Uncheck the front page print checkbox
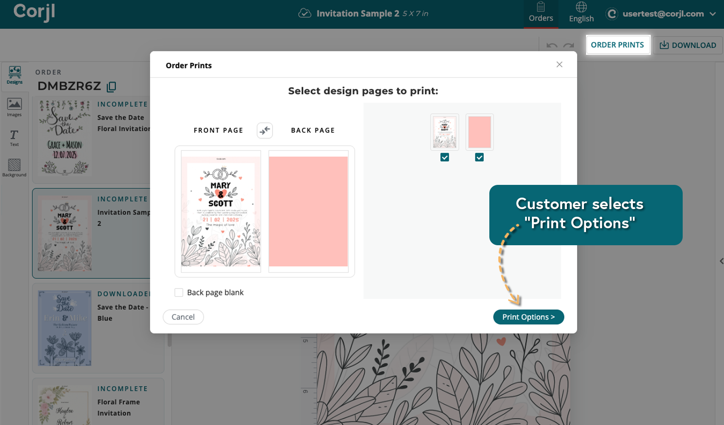Screen dimensions: 724x425 [x=445, y=157]
